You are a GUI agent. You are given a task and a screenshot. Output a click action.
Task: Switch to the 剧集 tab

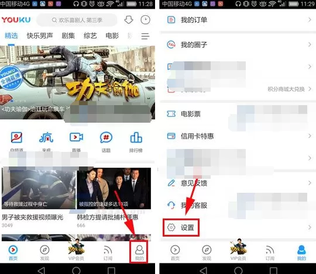click(x=68, y=36)
